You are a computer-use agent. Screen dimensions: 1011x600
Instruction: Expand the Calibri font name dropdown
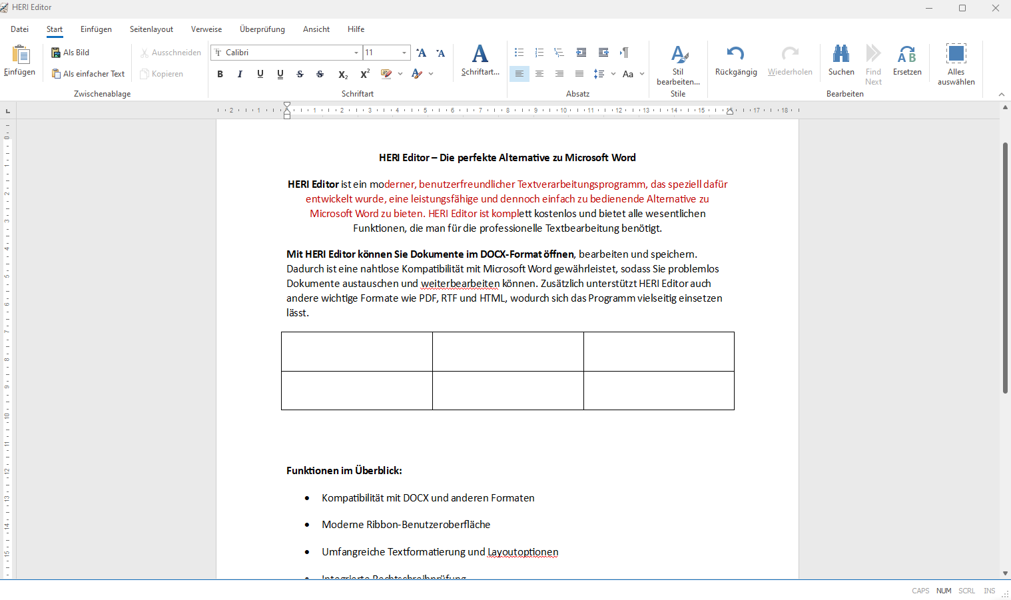(x=356, y=53)
